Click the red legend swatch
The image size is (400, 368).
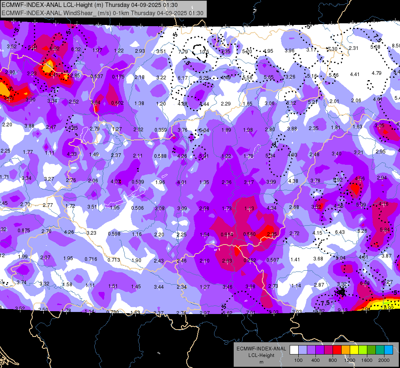[337, 350]
